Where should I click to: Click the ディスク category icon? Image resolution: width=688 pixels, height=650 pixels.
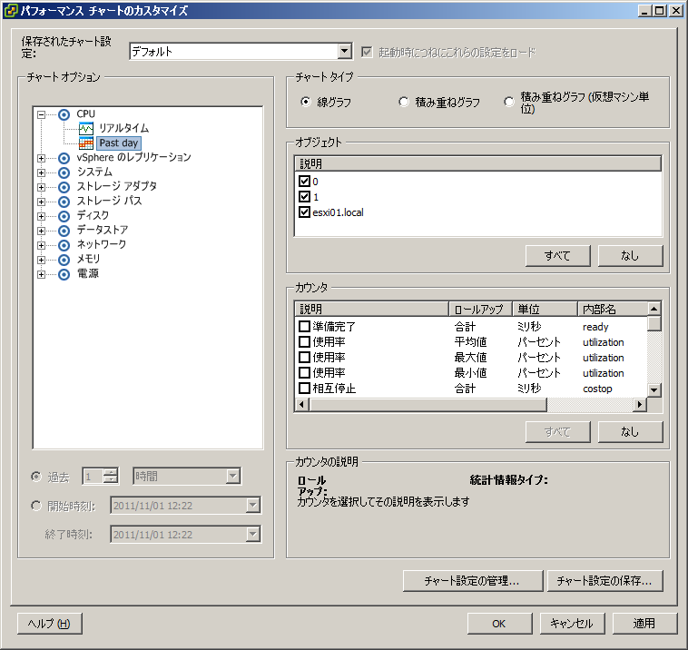(64, 216)
